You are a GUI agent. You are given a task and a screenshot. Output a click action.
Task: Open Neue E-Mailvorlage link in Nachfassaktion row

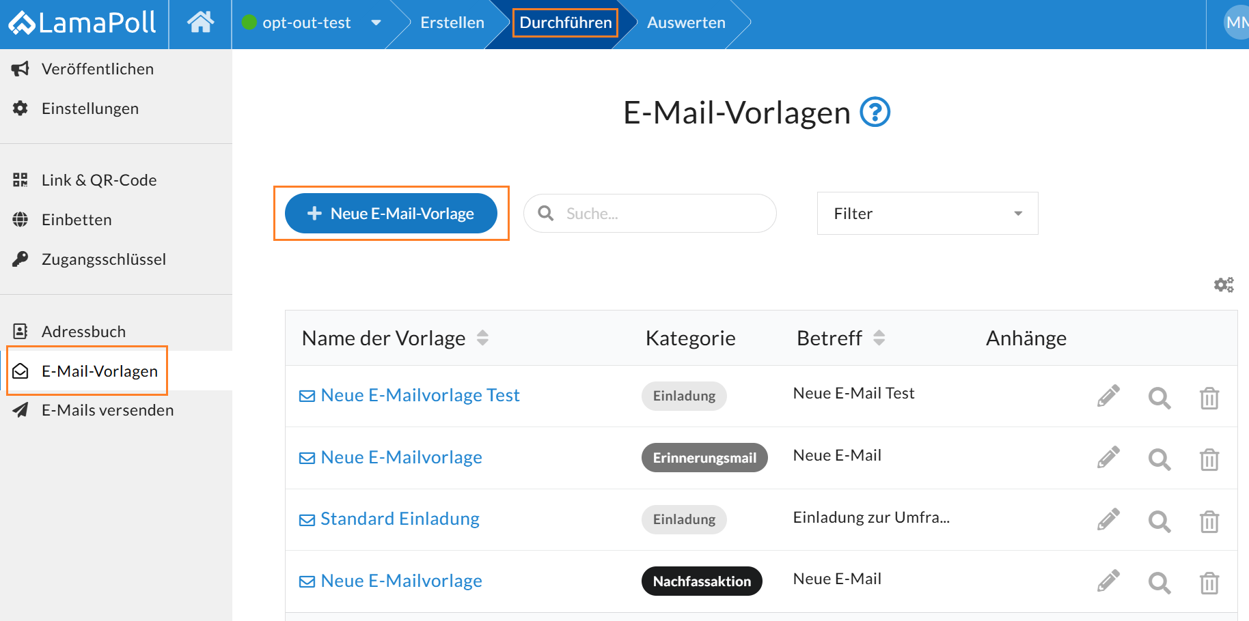tap(401, 581)
